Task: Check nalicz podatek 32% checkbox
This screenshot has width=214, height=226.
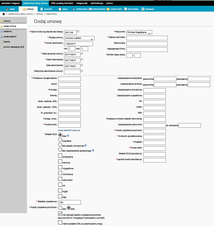Action: pyautogui.click(x=60, y=222)
